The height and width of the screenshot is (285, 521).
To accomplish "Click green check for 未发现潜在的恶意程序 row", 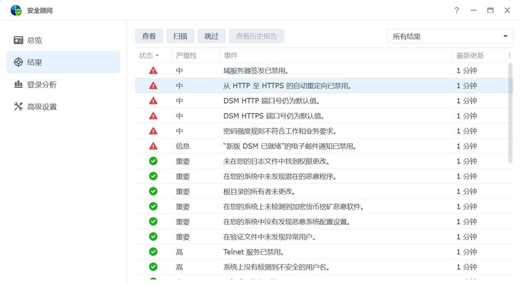I will coord(153,176).
